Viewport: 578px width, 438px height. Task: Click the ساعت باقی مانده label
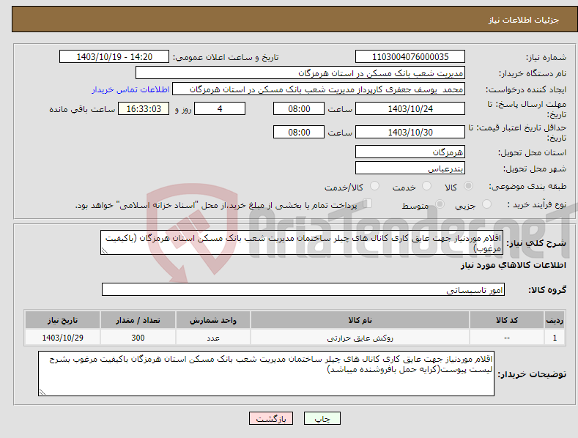click(x=82, y=109)
